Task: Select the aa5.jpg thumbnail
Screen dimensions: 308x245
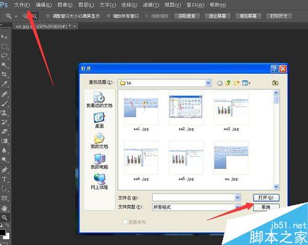Action: 186,158
